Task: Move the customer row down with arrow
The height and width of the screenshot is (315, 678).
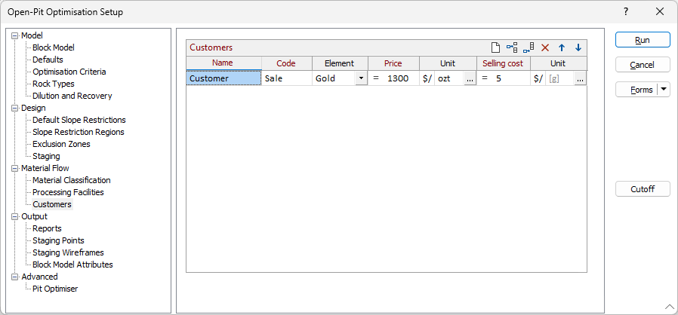Action: click(x=578, y=47)
